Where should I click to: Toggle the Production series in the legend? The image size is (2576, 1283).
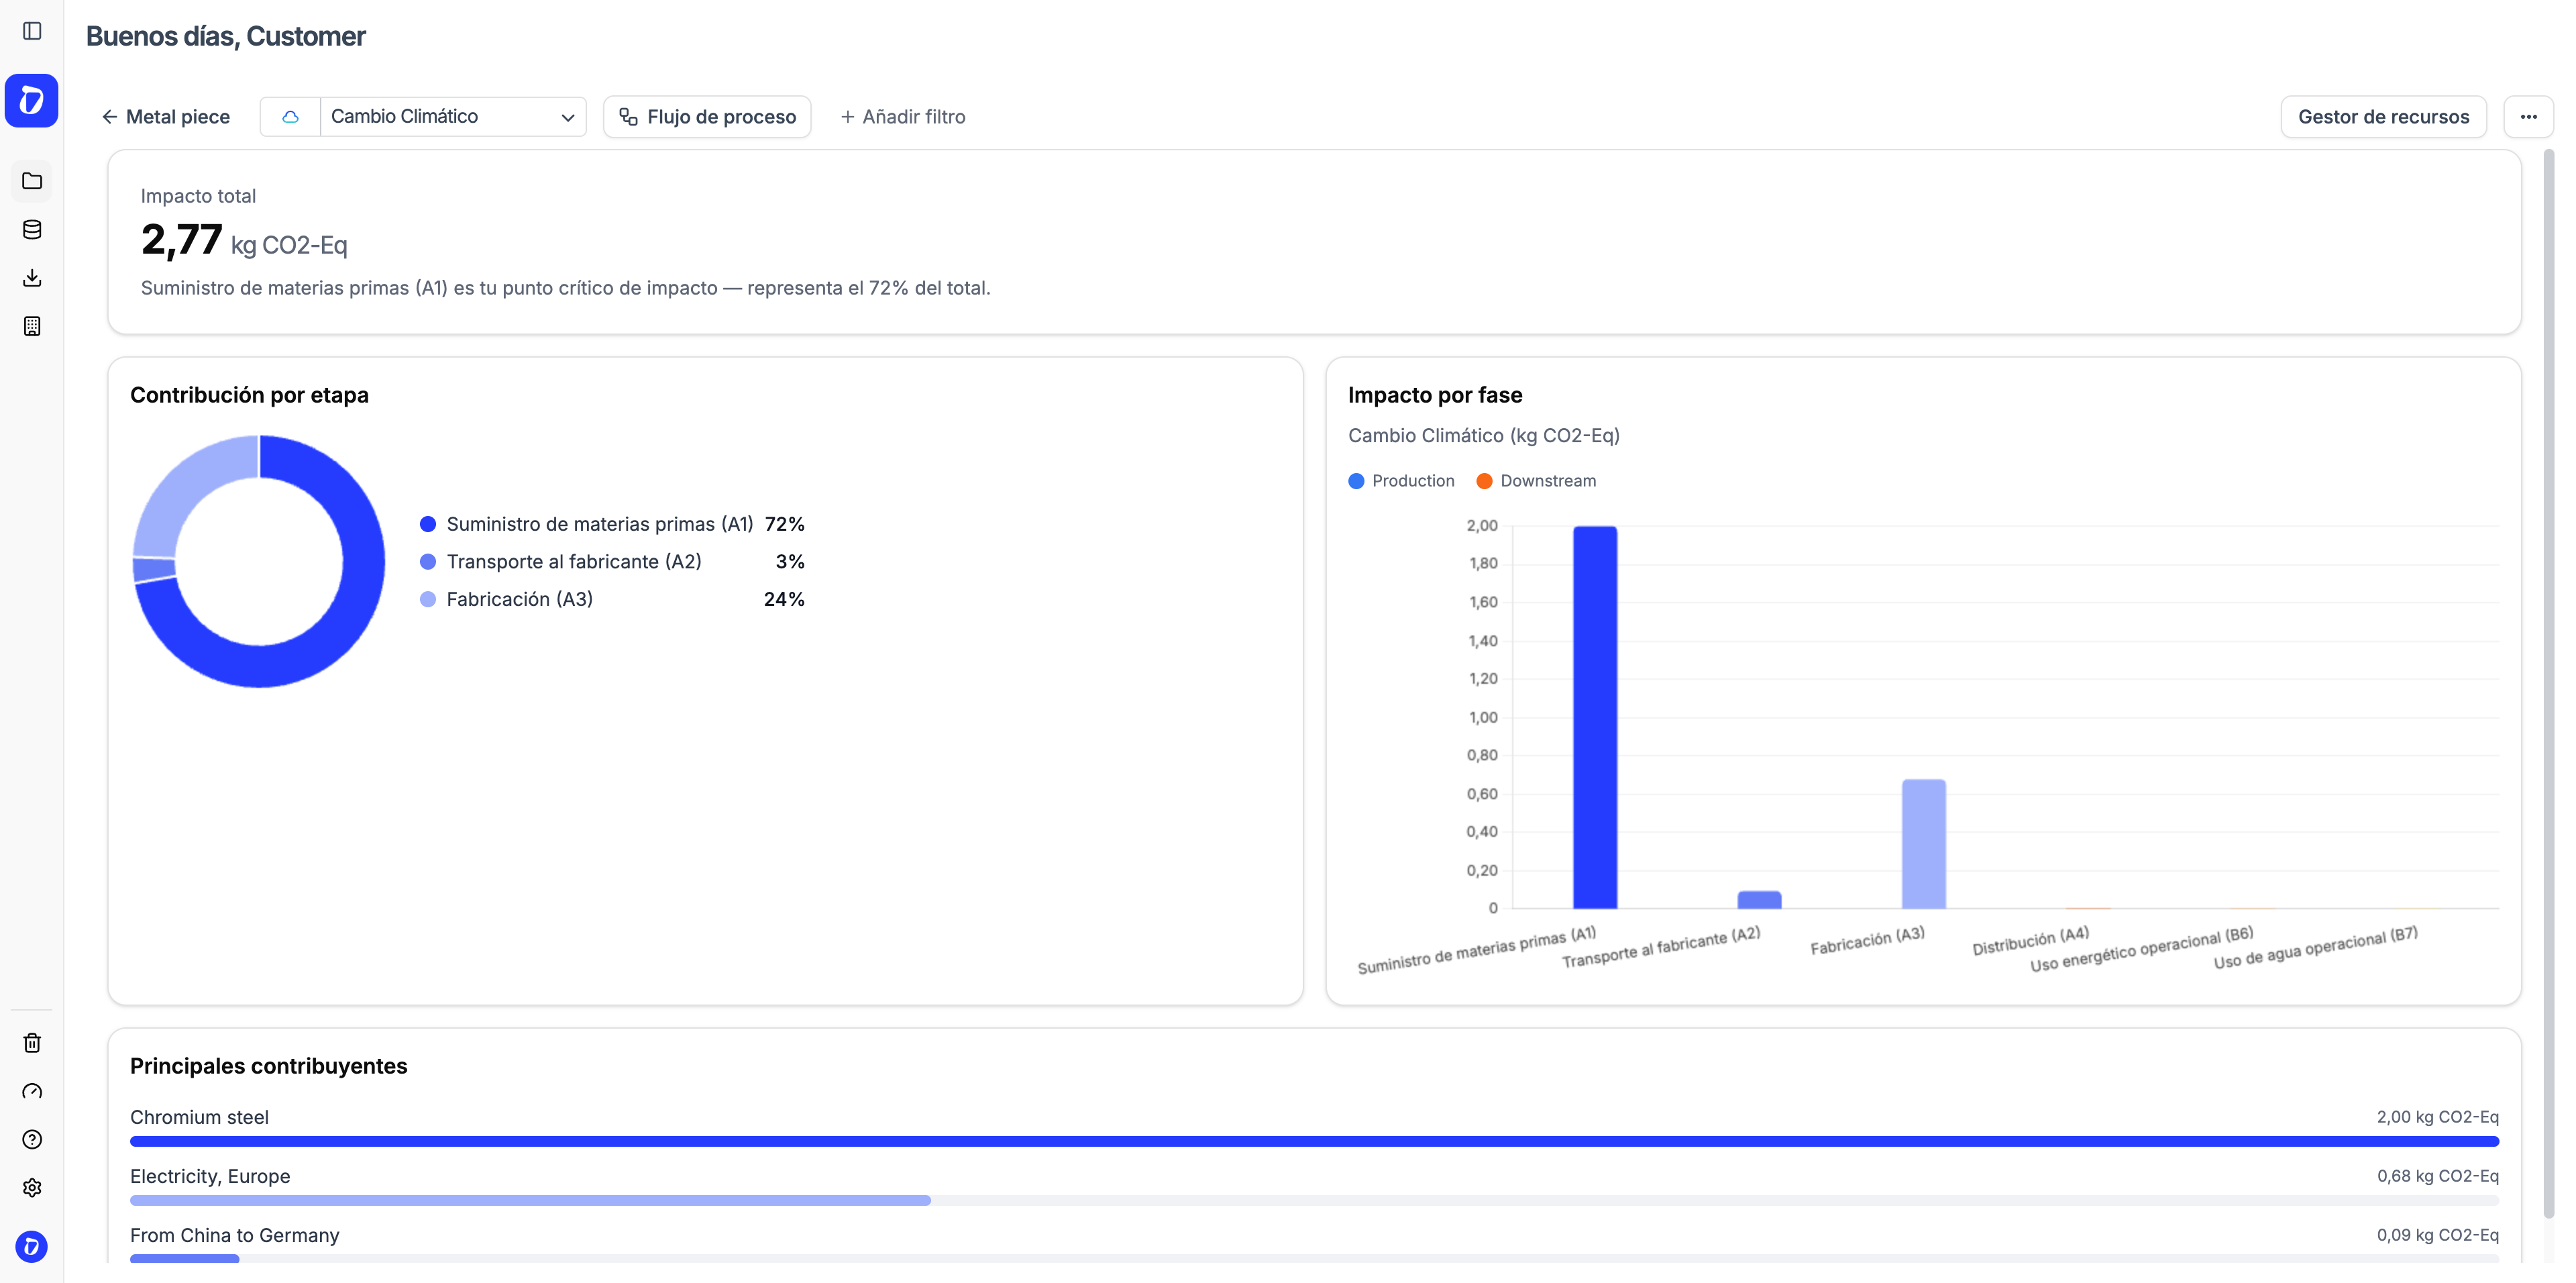click(x=1401, y=481)
